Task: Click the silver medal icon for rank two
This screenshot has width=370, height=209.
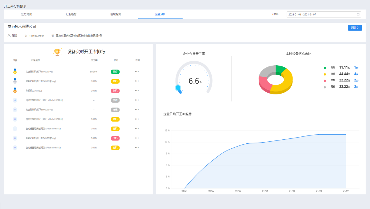Action: (x=15, y=81)
